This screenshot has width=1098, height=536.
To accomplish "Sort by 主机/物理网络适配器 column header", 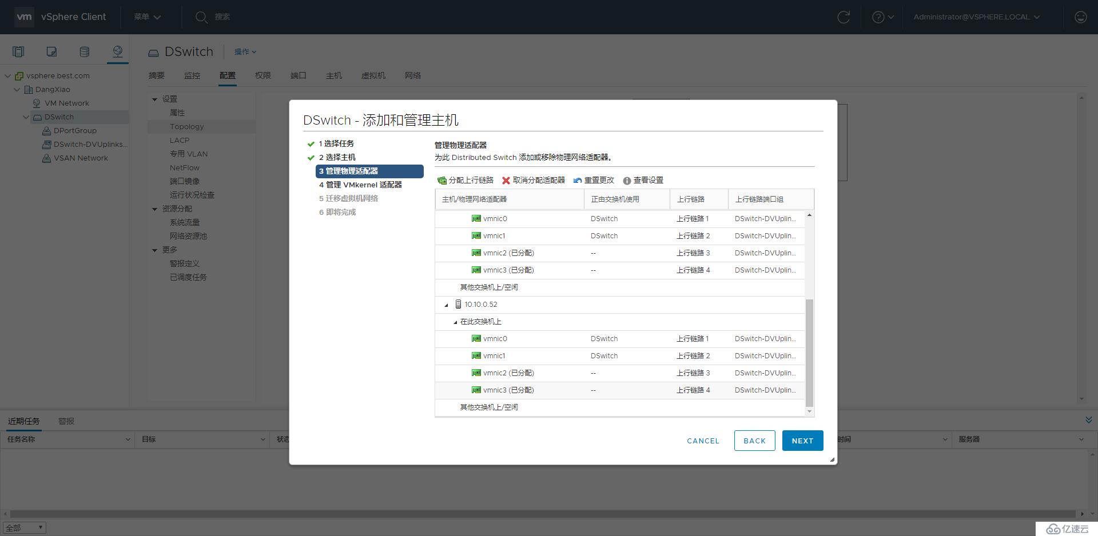I will pos(510,199).
